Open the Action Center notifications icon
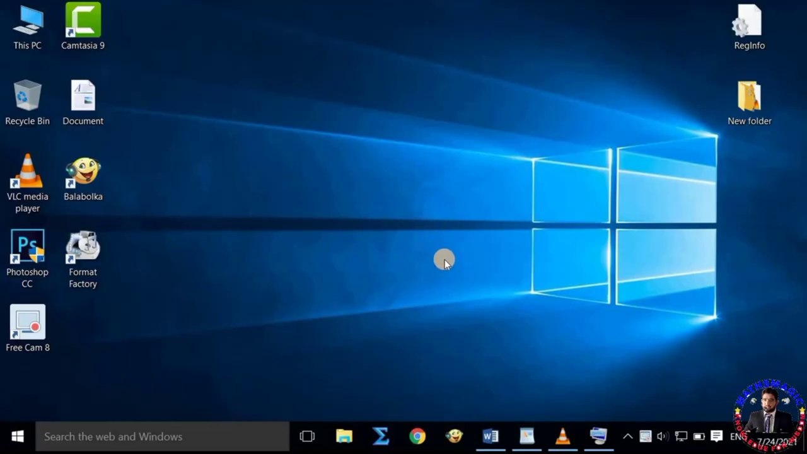807x454 pixels. 716,436
